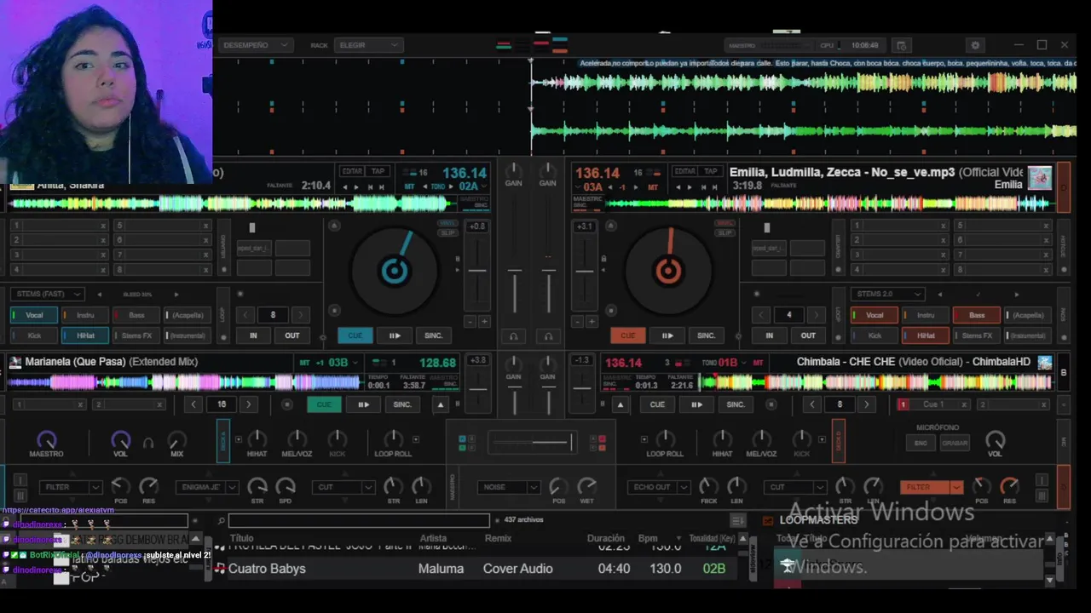1091x613 pixels.
Task: Click the TAP tempo button on the left deck
Action: point(378,171)
